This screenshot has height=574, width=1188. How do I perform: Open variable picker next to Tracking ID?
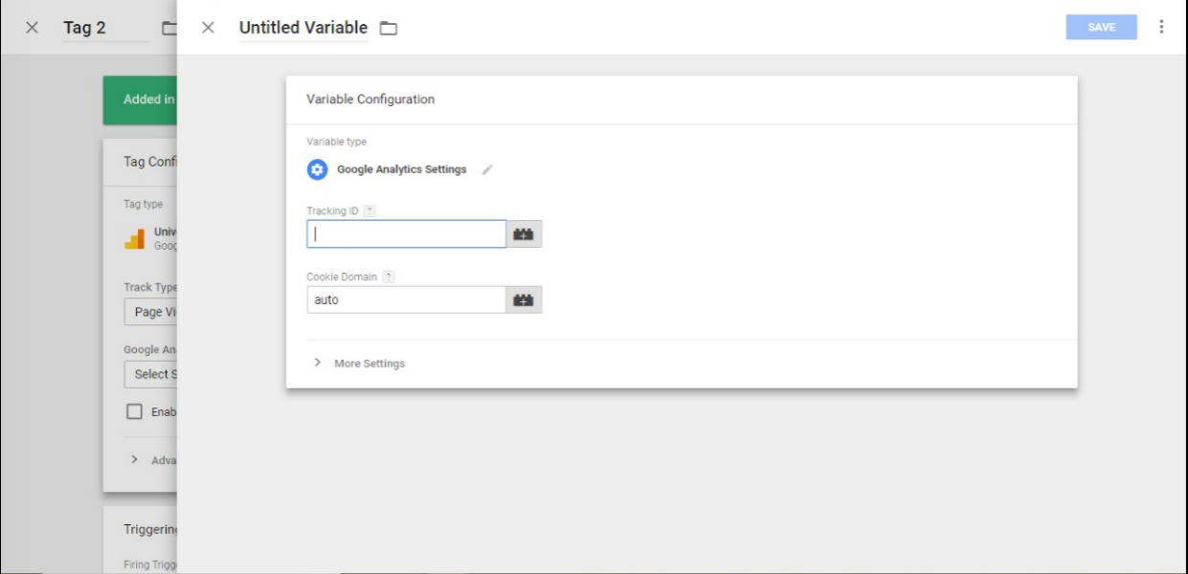pos(524,234)
